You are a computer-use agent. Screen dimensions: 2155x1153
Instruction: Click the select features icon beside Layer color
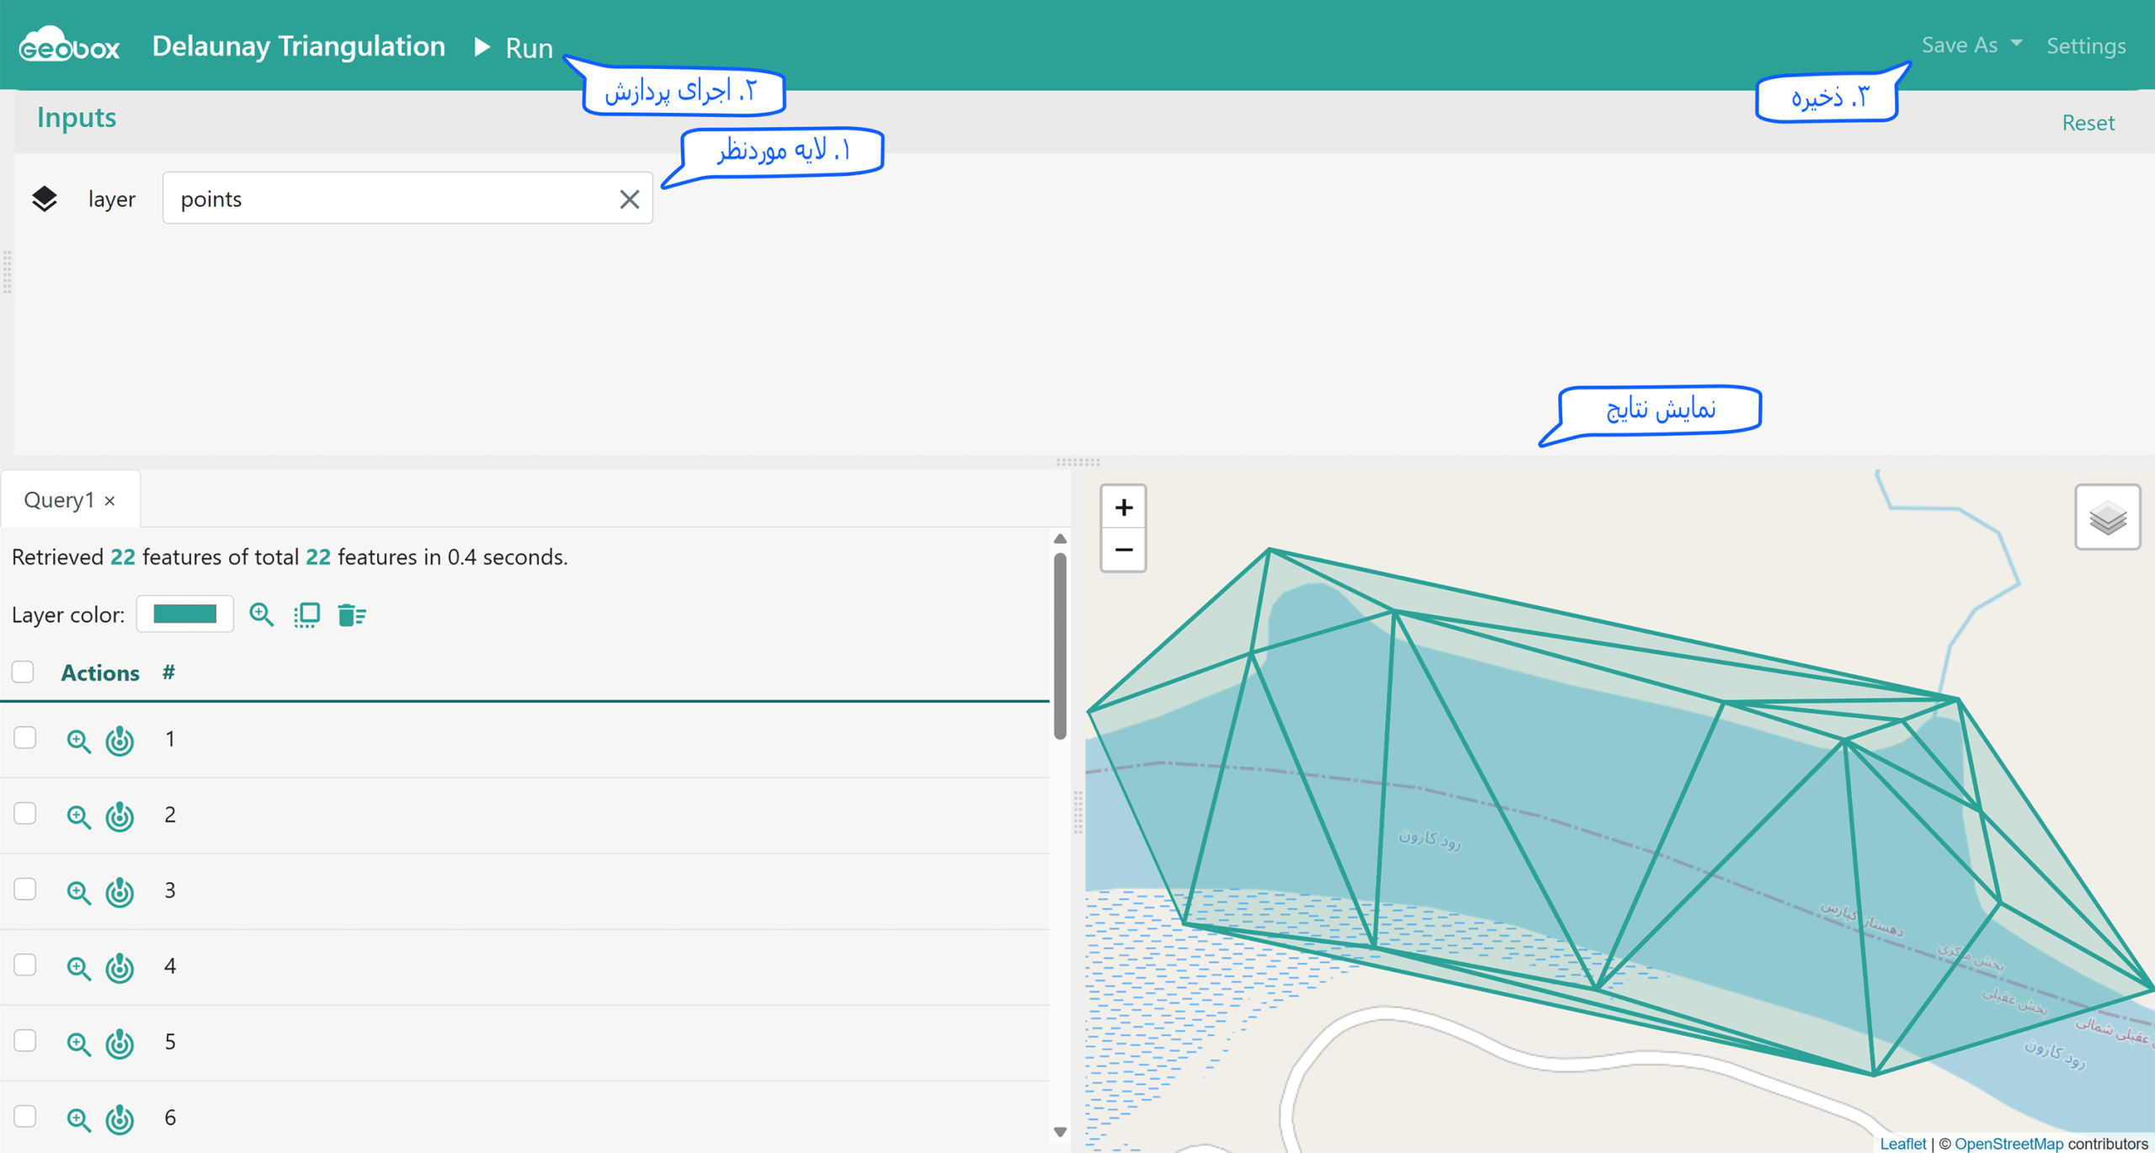tap(306, 614)
